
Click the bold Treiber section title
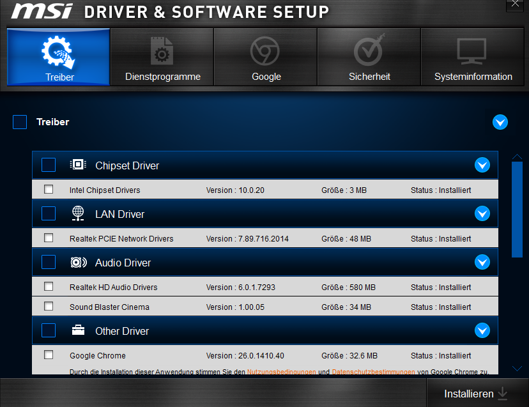point(52,122)
